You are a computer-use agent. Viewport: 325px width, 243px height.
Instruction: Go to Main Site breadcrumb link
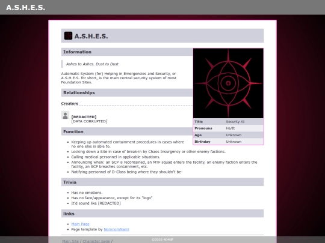[x=70, y=241]
